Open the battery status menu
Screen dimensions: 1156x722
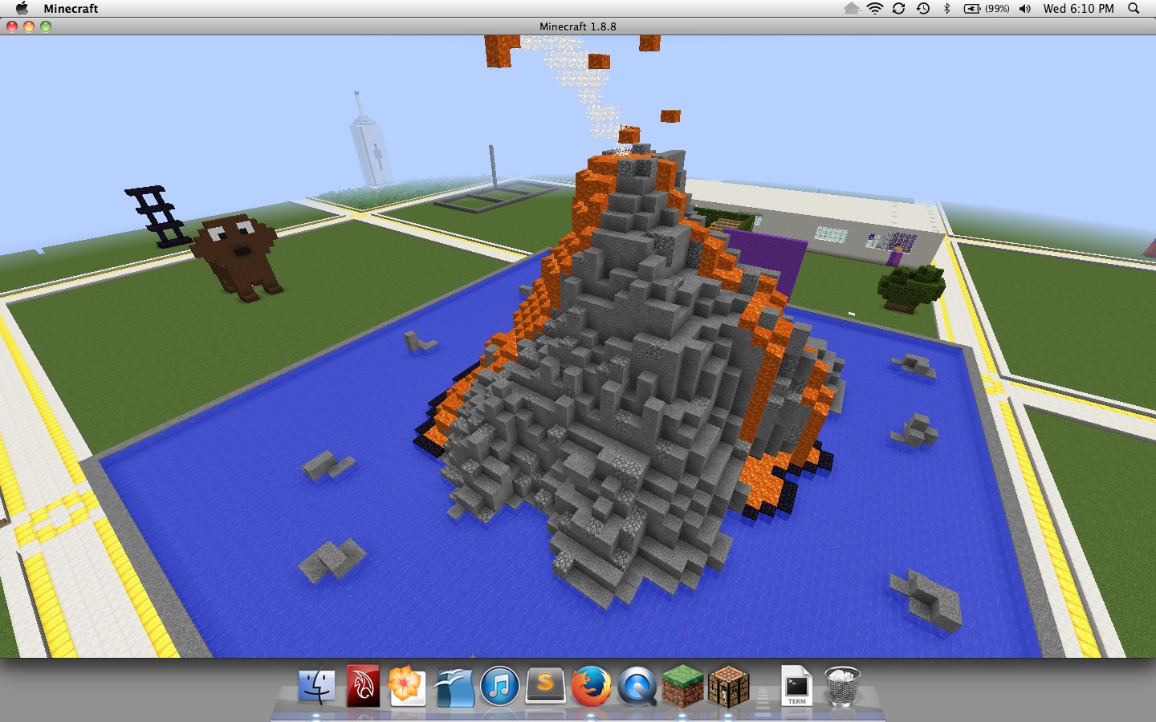tap(986, 8)
